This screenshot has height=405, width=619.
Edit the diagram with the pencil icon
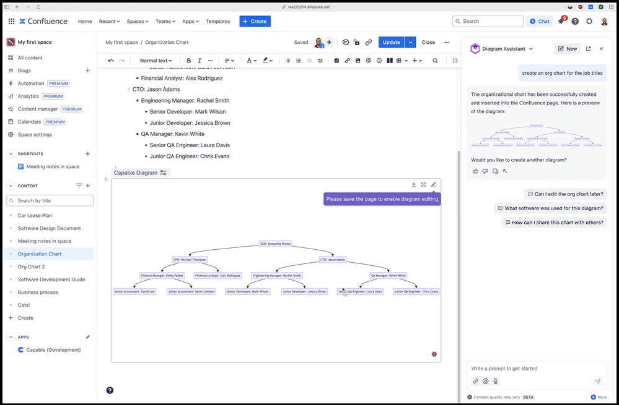434,184
